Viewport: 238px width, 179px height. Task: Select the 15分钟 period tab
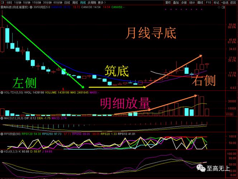click(x=37, y=3)
